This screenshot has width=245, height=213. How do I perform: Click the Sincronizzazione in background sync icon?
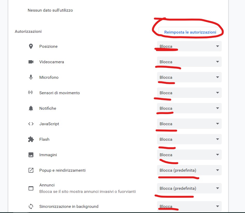pyautogui.click(x=31, y=206)
